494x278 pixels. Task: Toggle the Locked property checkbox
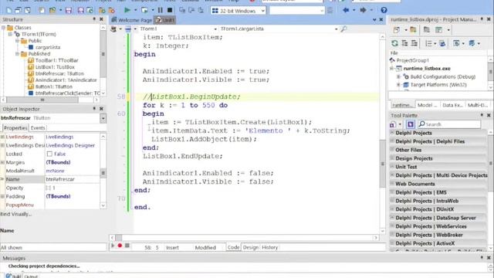[x=49, y=154]
